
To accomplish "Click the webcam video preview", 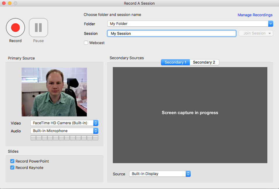I will point(54,92).
